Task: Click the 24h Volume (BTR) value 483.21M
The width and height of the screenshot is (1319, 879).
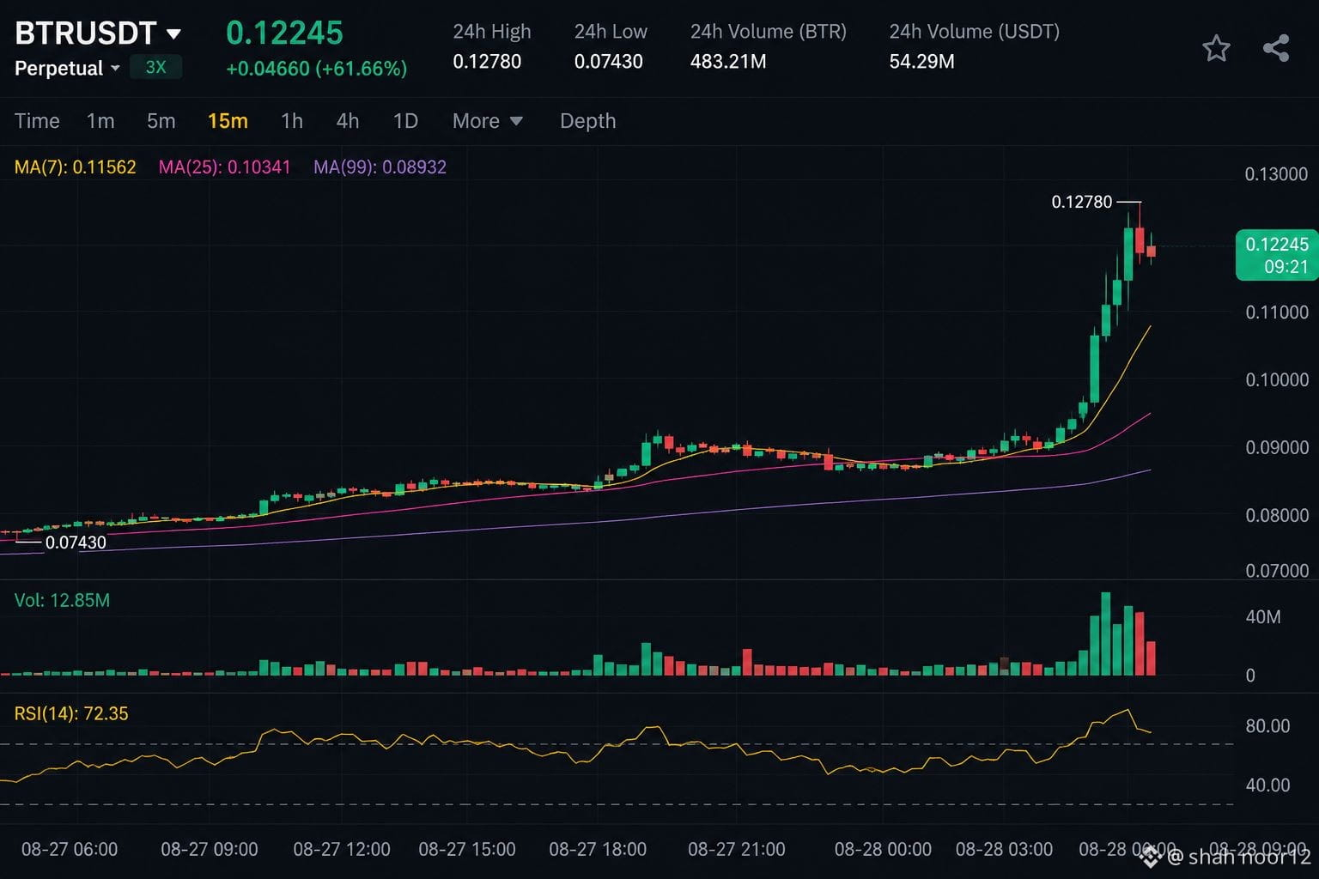Action: 728,62
